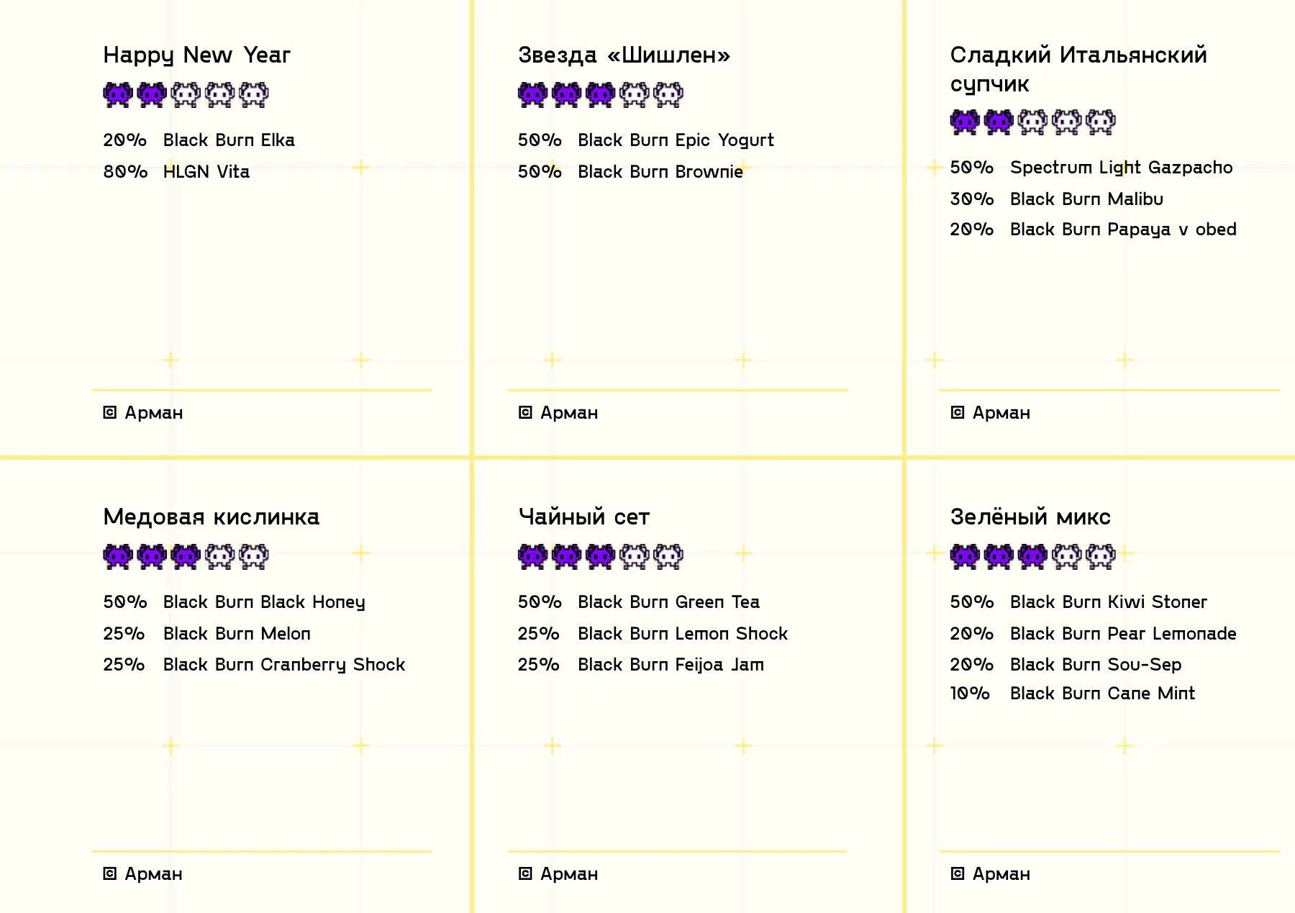Open the Happy New Year mix title
Image resolution: width=1295 pixels, height=913 pixels.
(x=196, y=55)
